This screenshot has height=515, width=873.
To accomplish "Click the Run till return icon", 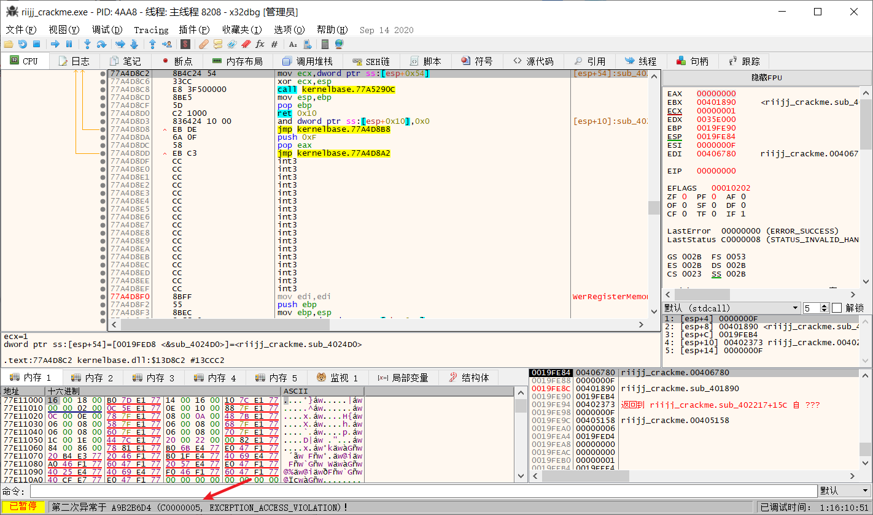I will pyautogui.click(x=153, y=44).
